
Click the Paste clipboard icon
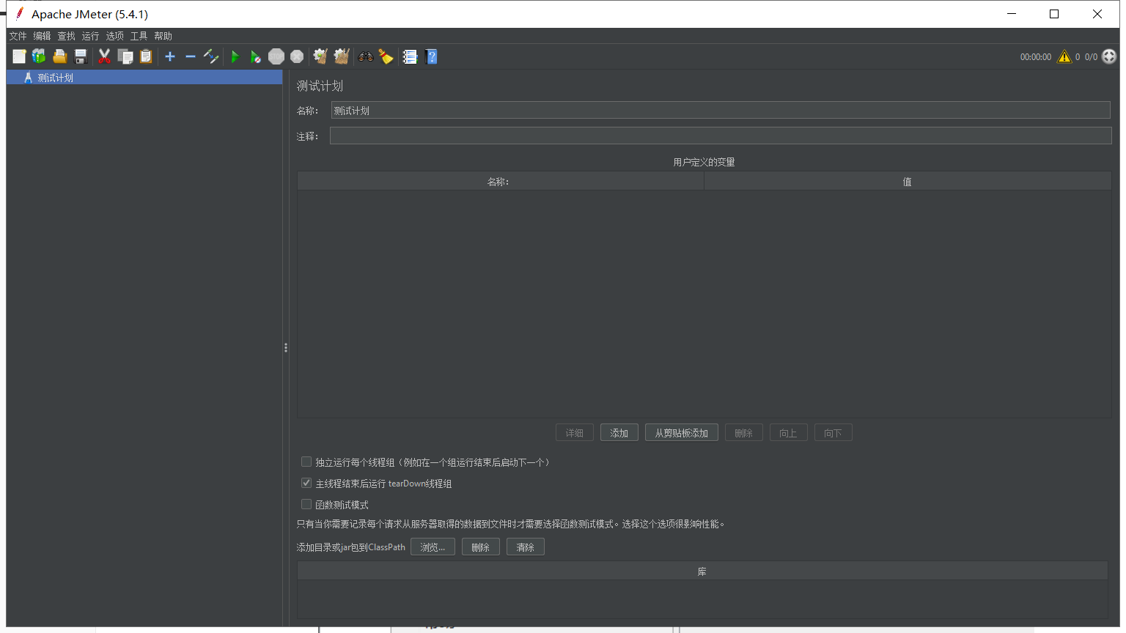tap(146, 56)
